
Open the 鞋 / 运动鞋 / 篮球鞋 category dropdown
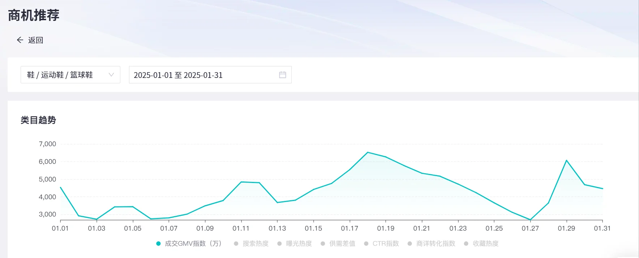[x=70, y=75]
